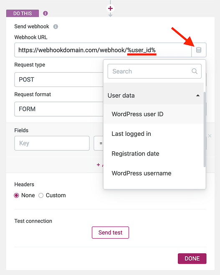Open the Request format FORM dropdown
This screenshot has height=275, width=220.
pos(59,109)
